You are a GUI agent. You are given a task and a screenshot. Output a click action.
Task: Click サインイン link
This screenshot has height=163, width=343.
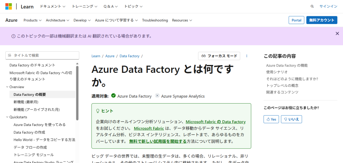coord(328,6)
